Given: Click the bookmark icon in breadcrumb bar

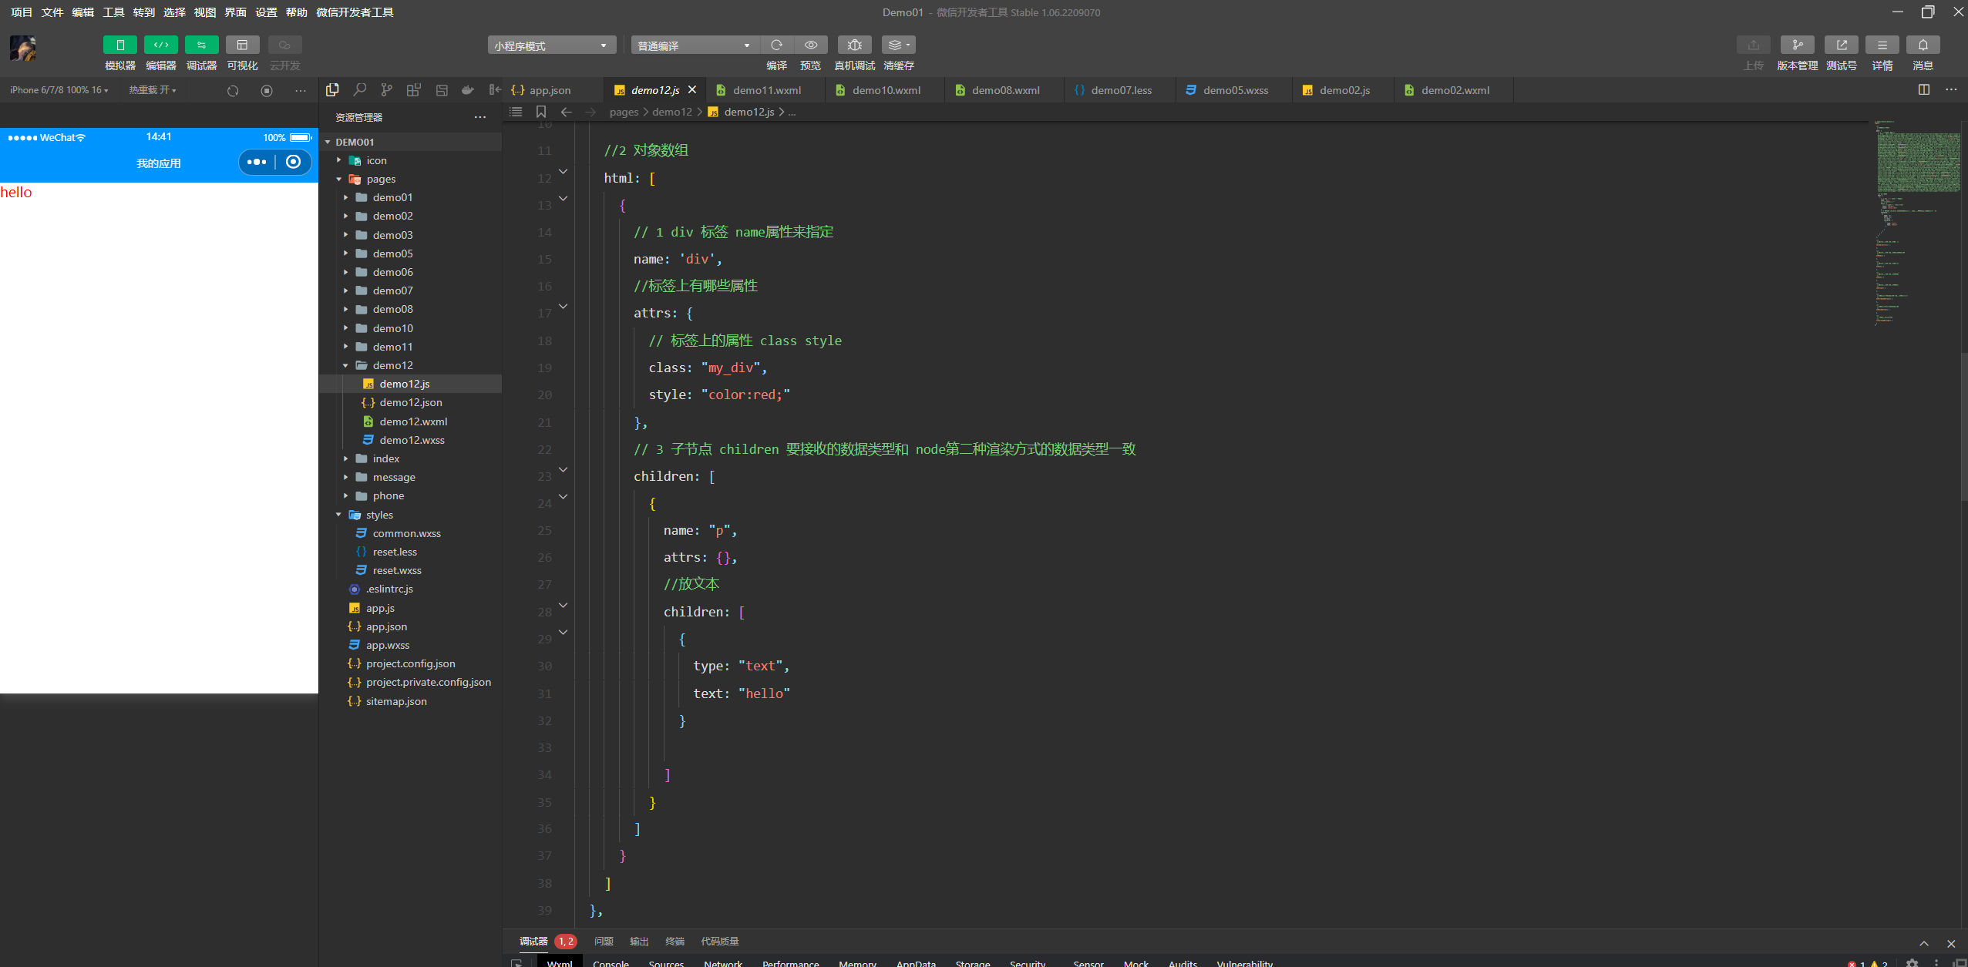Looking at the screenshot, I should 541,112.
